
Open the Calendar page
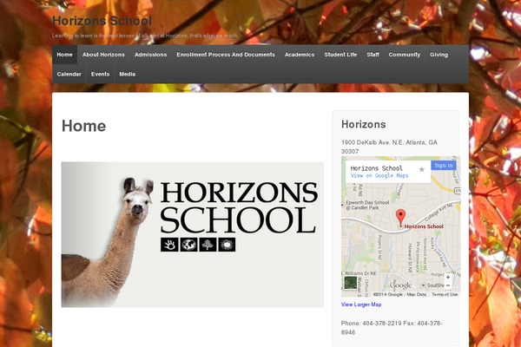(69, 74)
